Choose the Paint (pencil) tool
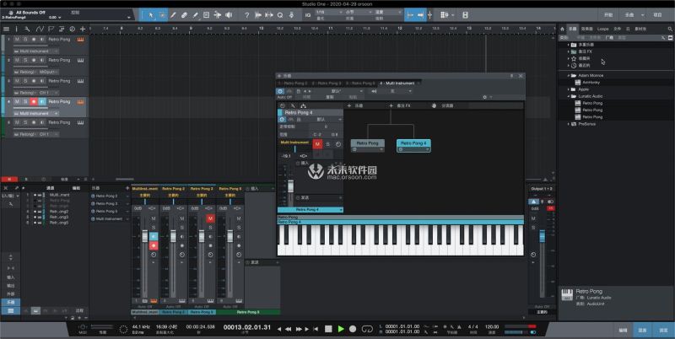This screenshot has width=675, height=339. [x=196, y=15]
